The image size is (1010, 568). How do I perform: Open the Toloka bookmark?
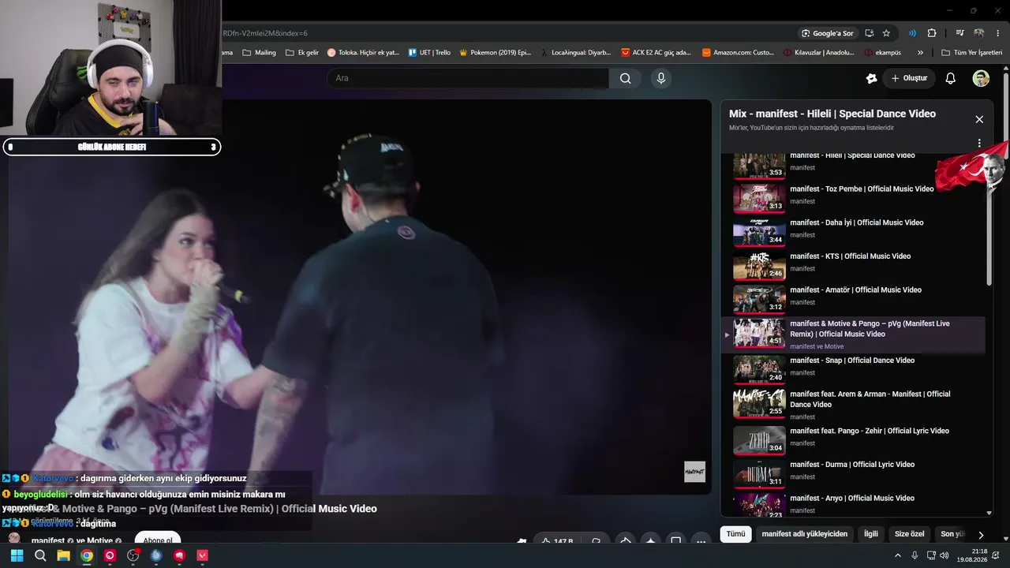[x=362, y=53]
